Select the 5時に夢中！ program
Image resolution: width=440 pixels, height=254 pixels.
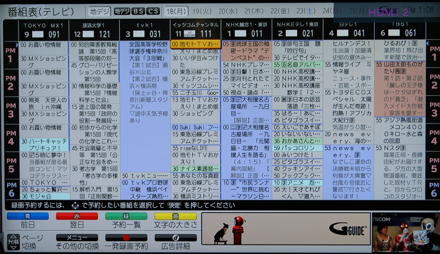pos(44,165)
